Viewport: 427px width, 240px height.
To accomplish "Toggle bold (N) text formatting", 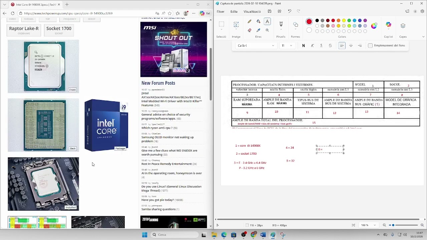I will click(x=303, y=46).
